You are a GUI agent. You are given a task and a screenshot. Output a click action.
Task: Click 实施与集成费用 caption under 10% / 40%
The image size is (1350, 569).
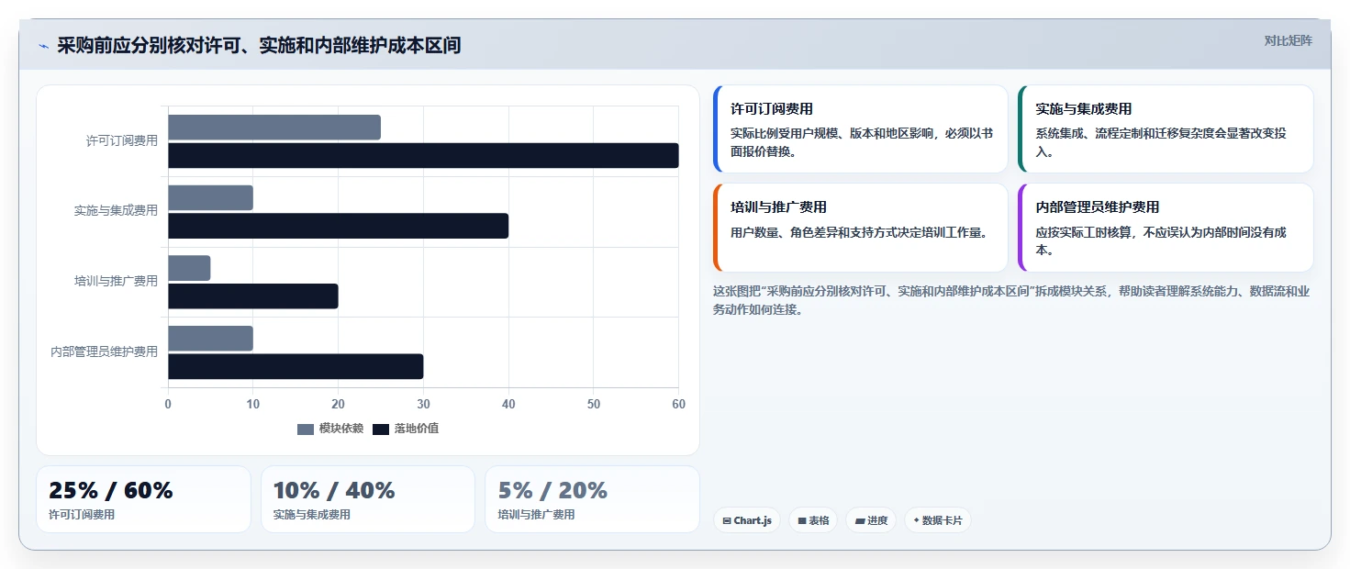[312, 515]
